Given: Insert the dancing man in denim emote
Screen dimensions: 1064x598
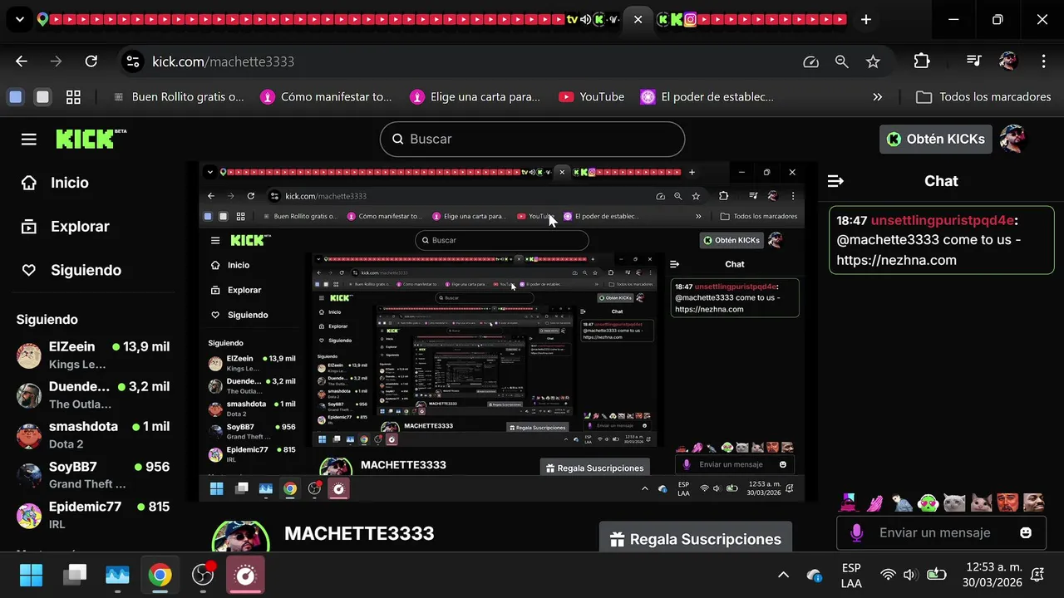Looking at the screenshot, I should (902, 502).
